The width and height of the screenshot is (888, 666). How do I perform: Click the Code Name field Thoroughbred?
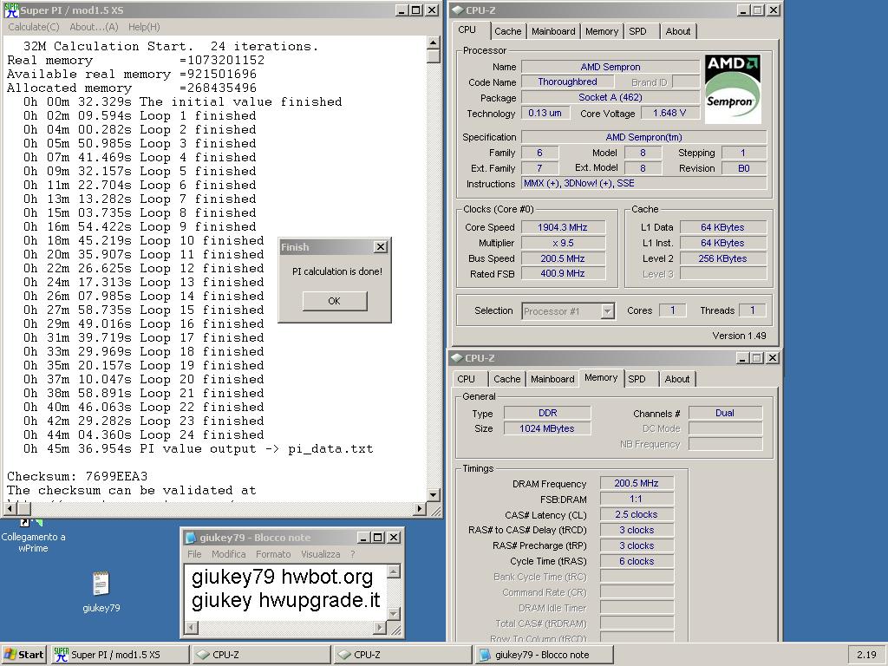tap(567, 82)
